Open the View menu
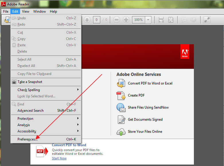 coord(26,11)
